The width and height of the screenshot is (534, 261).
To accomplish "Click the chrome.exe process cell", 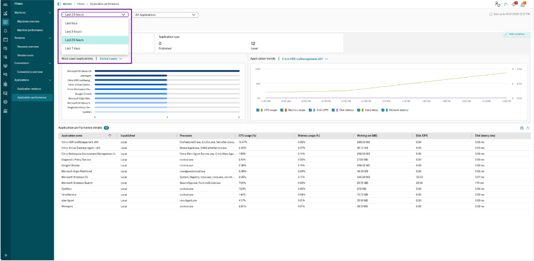I will pos(186,165).
